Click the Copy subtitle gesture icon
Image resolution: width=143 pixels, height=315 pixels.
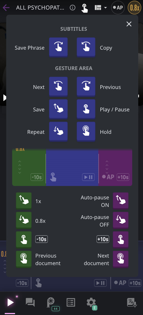86,47
